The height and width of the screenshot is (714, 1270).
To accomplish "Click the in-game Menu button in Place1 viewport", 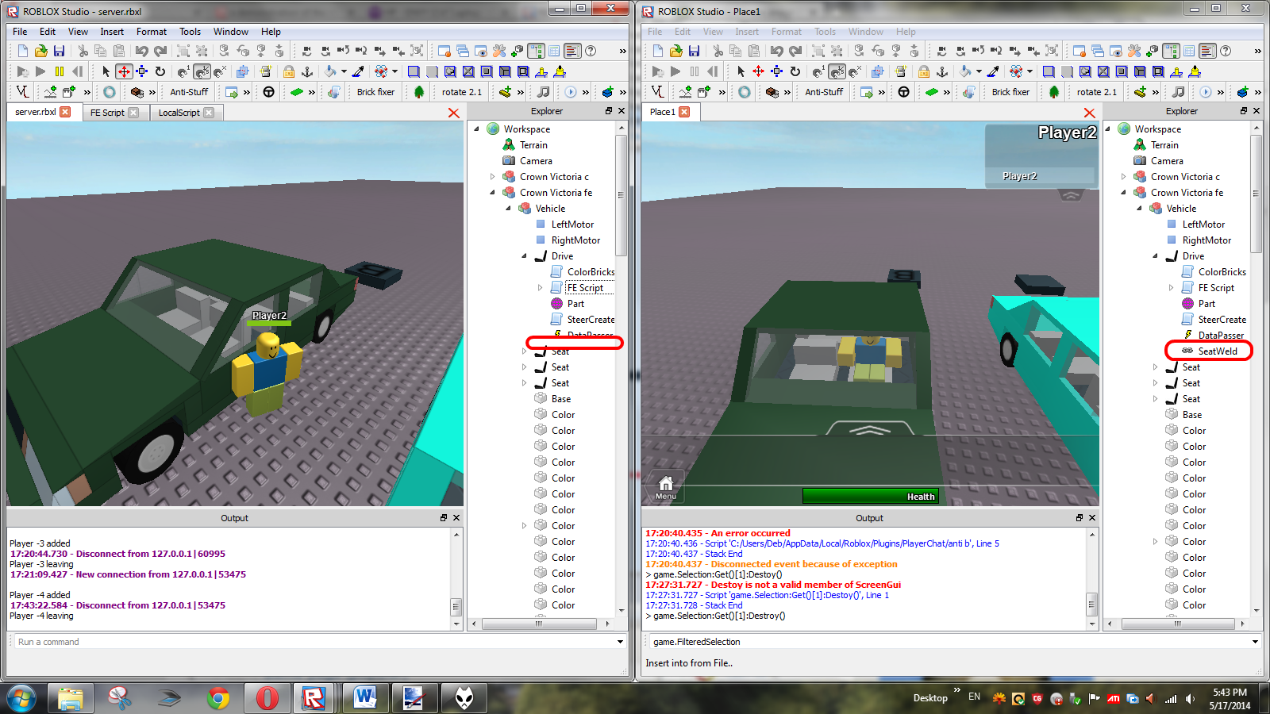I will point(666,487).
